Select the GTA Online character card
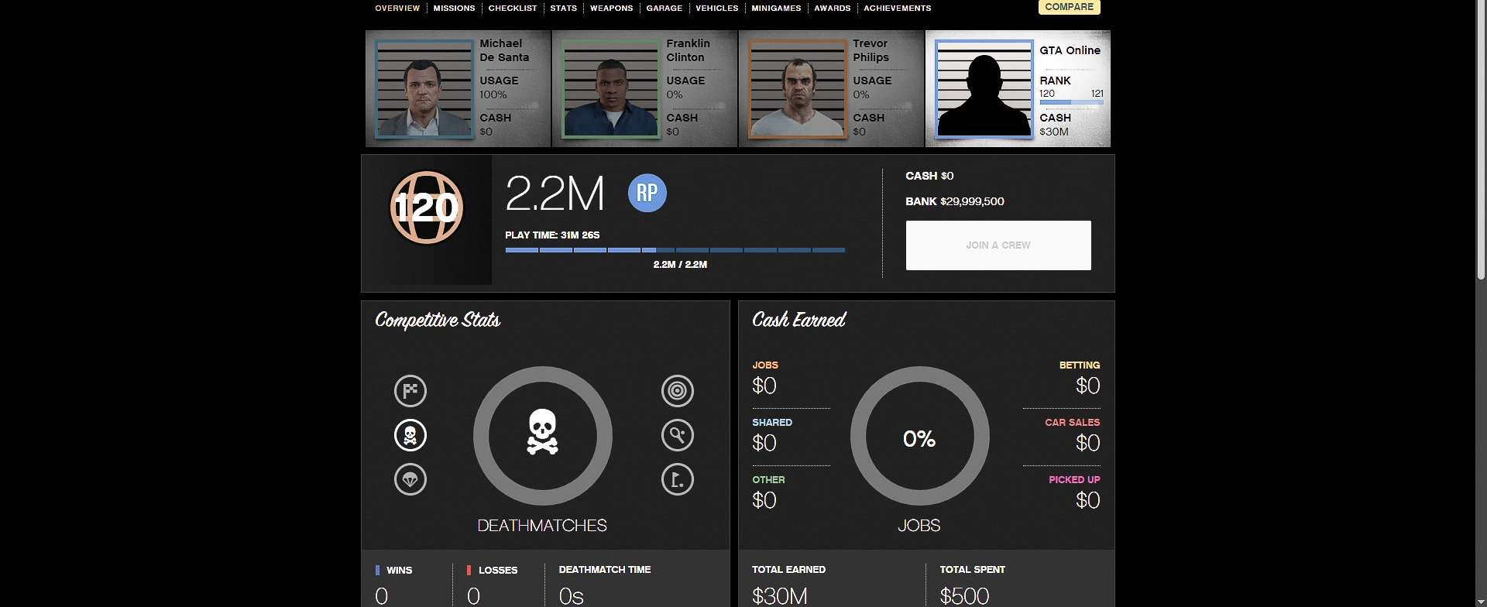The width and height of the screenshot is (1487, 607). click(x=1018, y=88)
